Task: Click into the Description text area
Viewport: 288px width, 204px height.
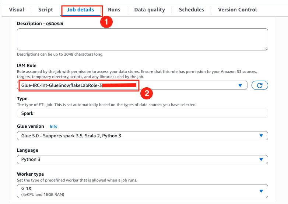Action: click(142, 39)
